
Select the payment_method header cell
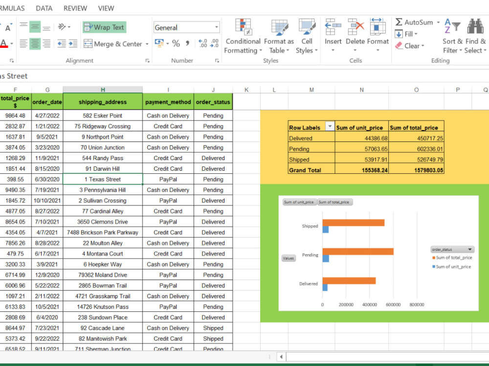(x=168, y=102)
